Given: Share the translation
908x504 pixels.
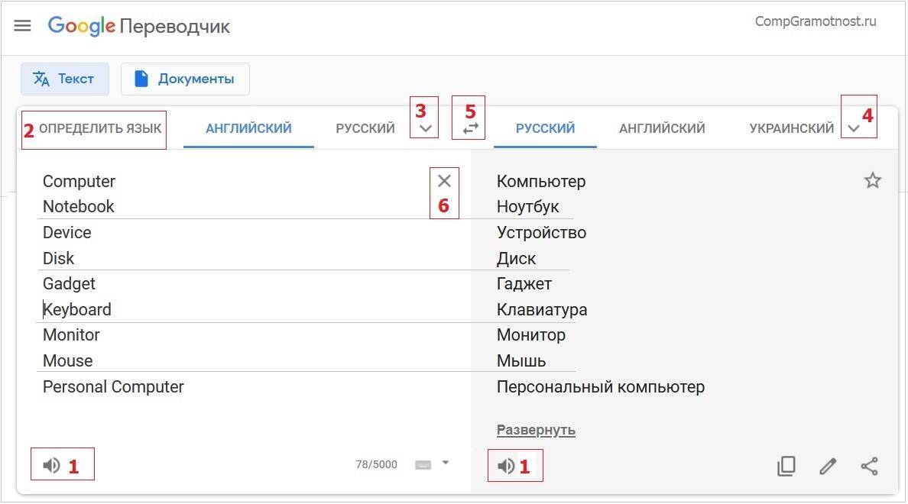Looking at the screenshot, I should click(x=869, y=466).
